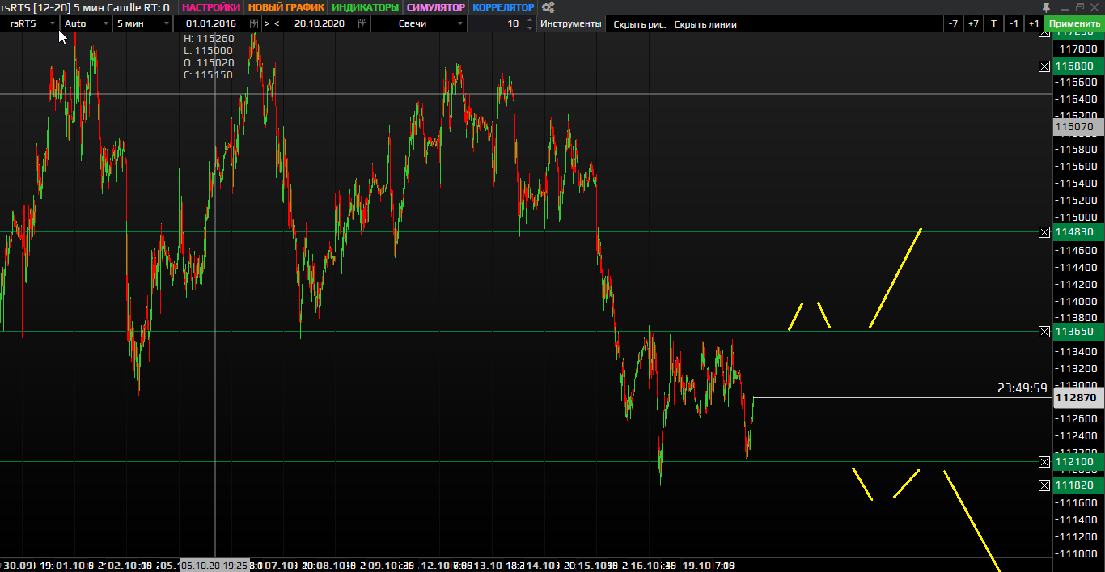Toggle the T button

(x=993, y=23)
